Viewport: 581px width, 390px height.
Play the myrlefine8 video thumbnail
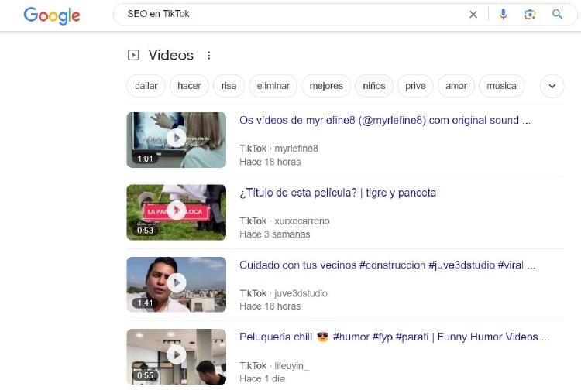click(x=177, y=140)
